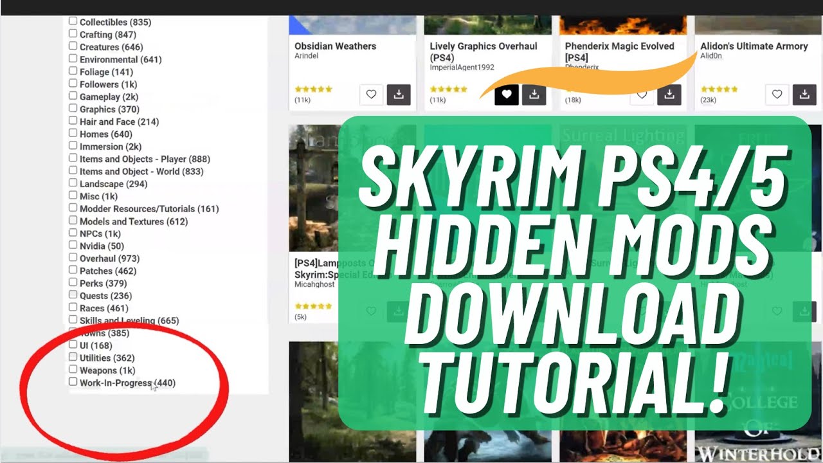Image resolution: width=823 pixels, height=463 pixels.
Task: Check Items and Objects - Player (888)
Action: click(73, 158)
